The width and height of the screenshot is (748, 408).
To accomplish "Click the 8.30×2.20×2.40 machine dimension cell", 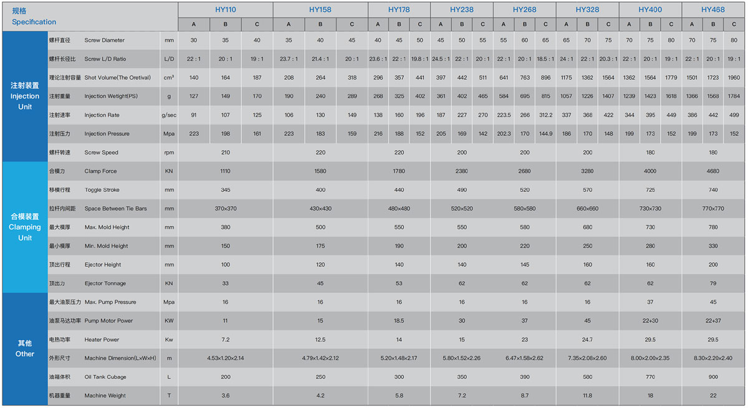I will click(712, 358).
